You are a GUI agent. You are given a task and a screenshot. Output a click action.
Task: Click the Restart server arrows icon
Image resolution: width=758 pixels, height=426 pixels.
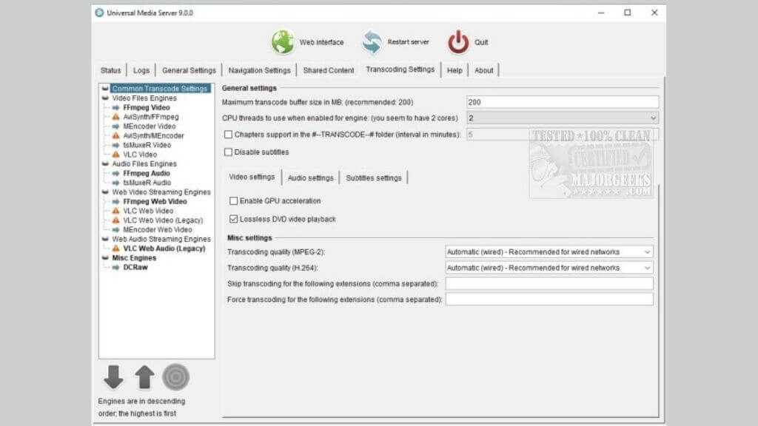click(372, 42)
